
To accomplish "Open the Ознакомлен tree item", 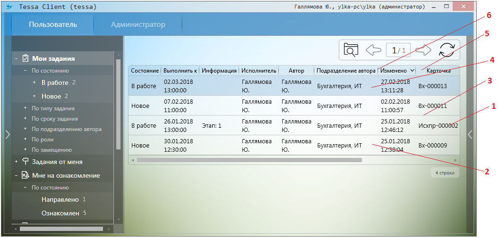I will pos(60,213).
